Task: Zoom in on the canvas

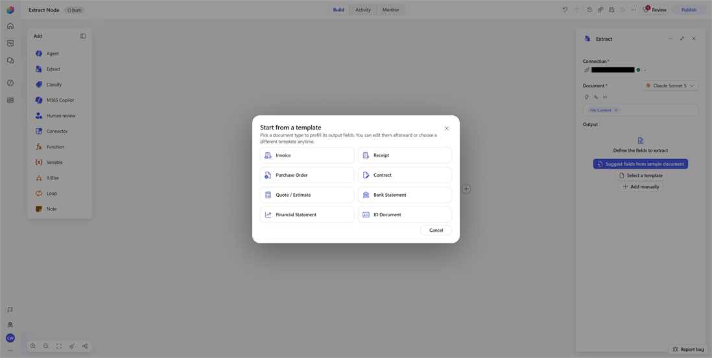Action: [33, 346]
